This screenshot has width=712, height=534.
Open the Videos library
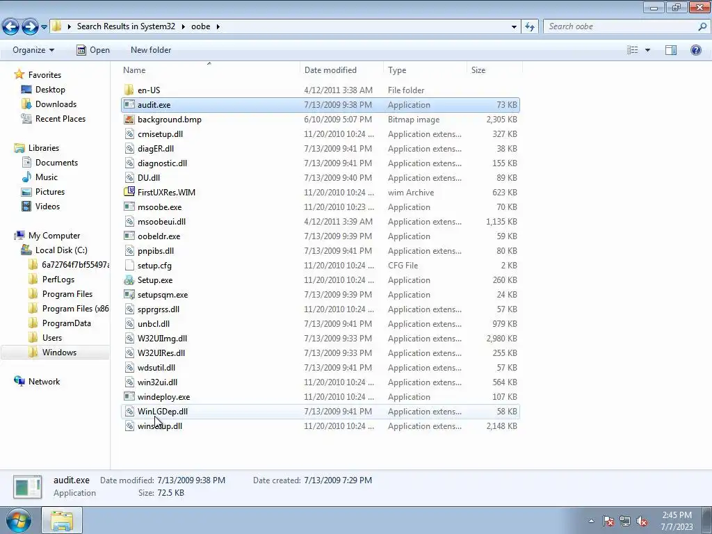tap(47, 206)
